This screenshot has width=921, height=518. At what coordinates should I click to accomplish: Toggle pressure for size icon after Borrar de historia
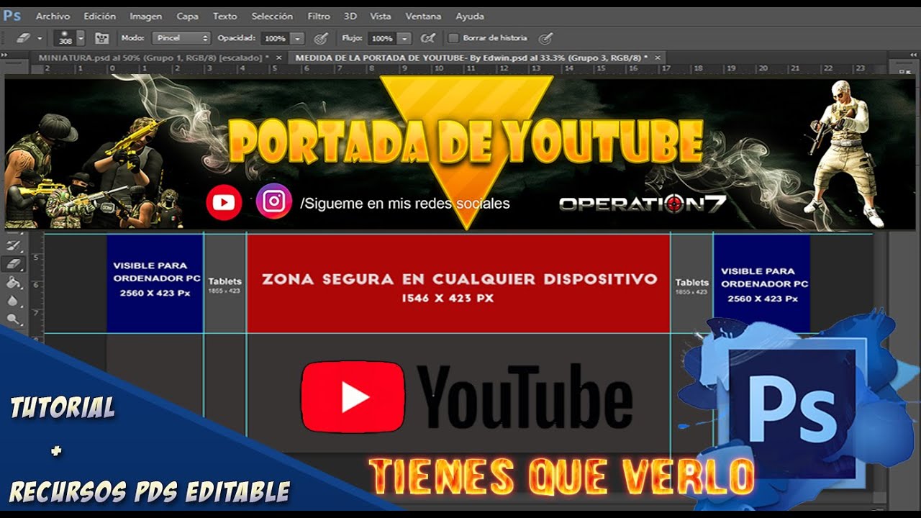(x=546, y=38)
